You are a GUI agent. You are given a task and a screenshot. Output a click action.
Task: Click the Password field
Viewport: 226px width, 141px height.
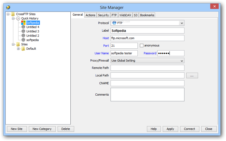(x=171, y=53)
